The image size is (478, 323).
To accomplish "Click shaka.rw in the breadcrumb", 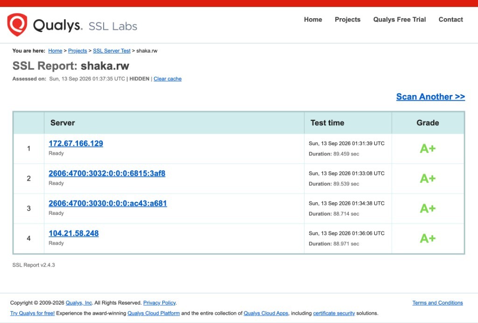I will pos(147,51).
